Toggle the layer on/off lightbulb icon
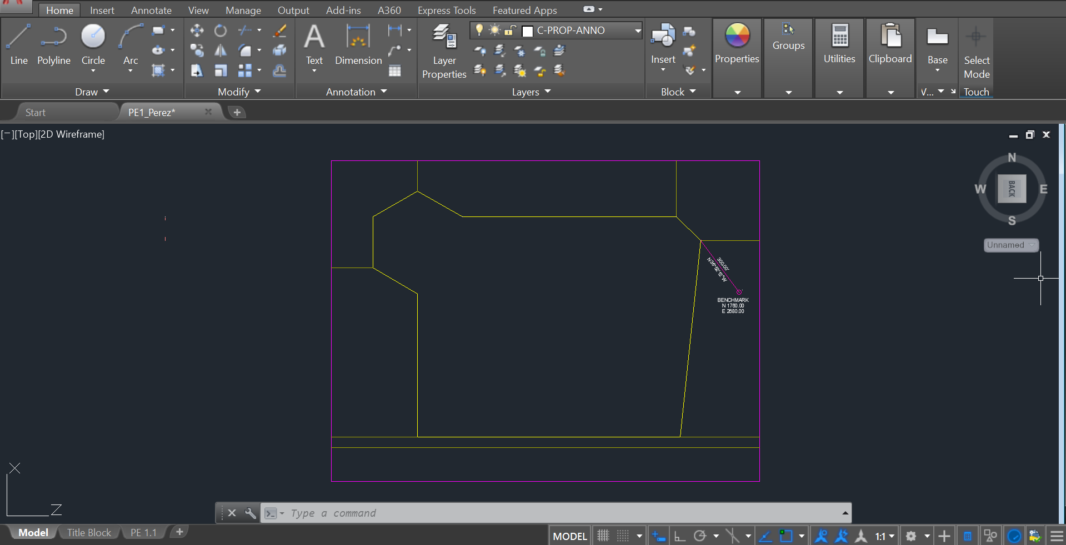Screen dimensions: 1066x545 tap(479, 30)
